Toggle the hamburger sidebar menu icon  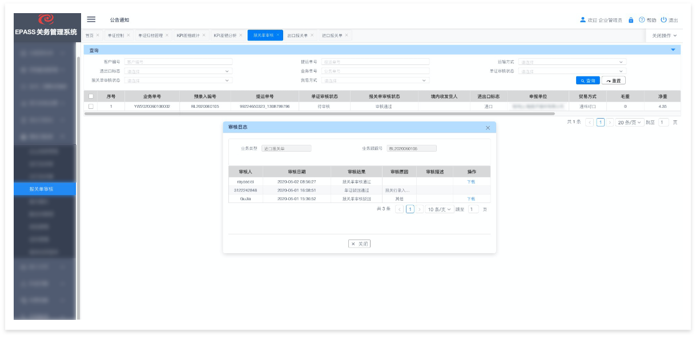click(91, 19)
